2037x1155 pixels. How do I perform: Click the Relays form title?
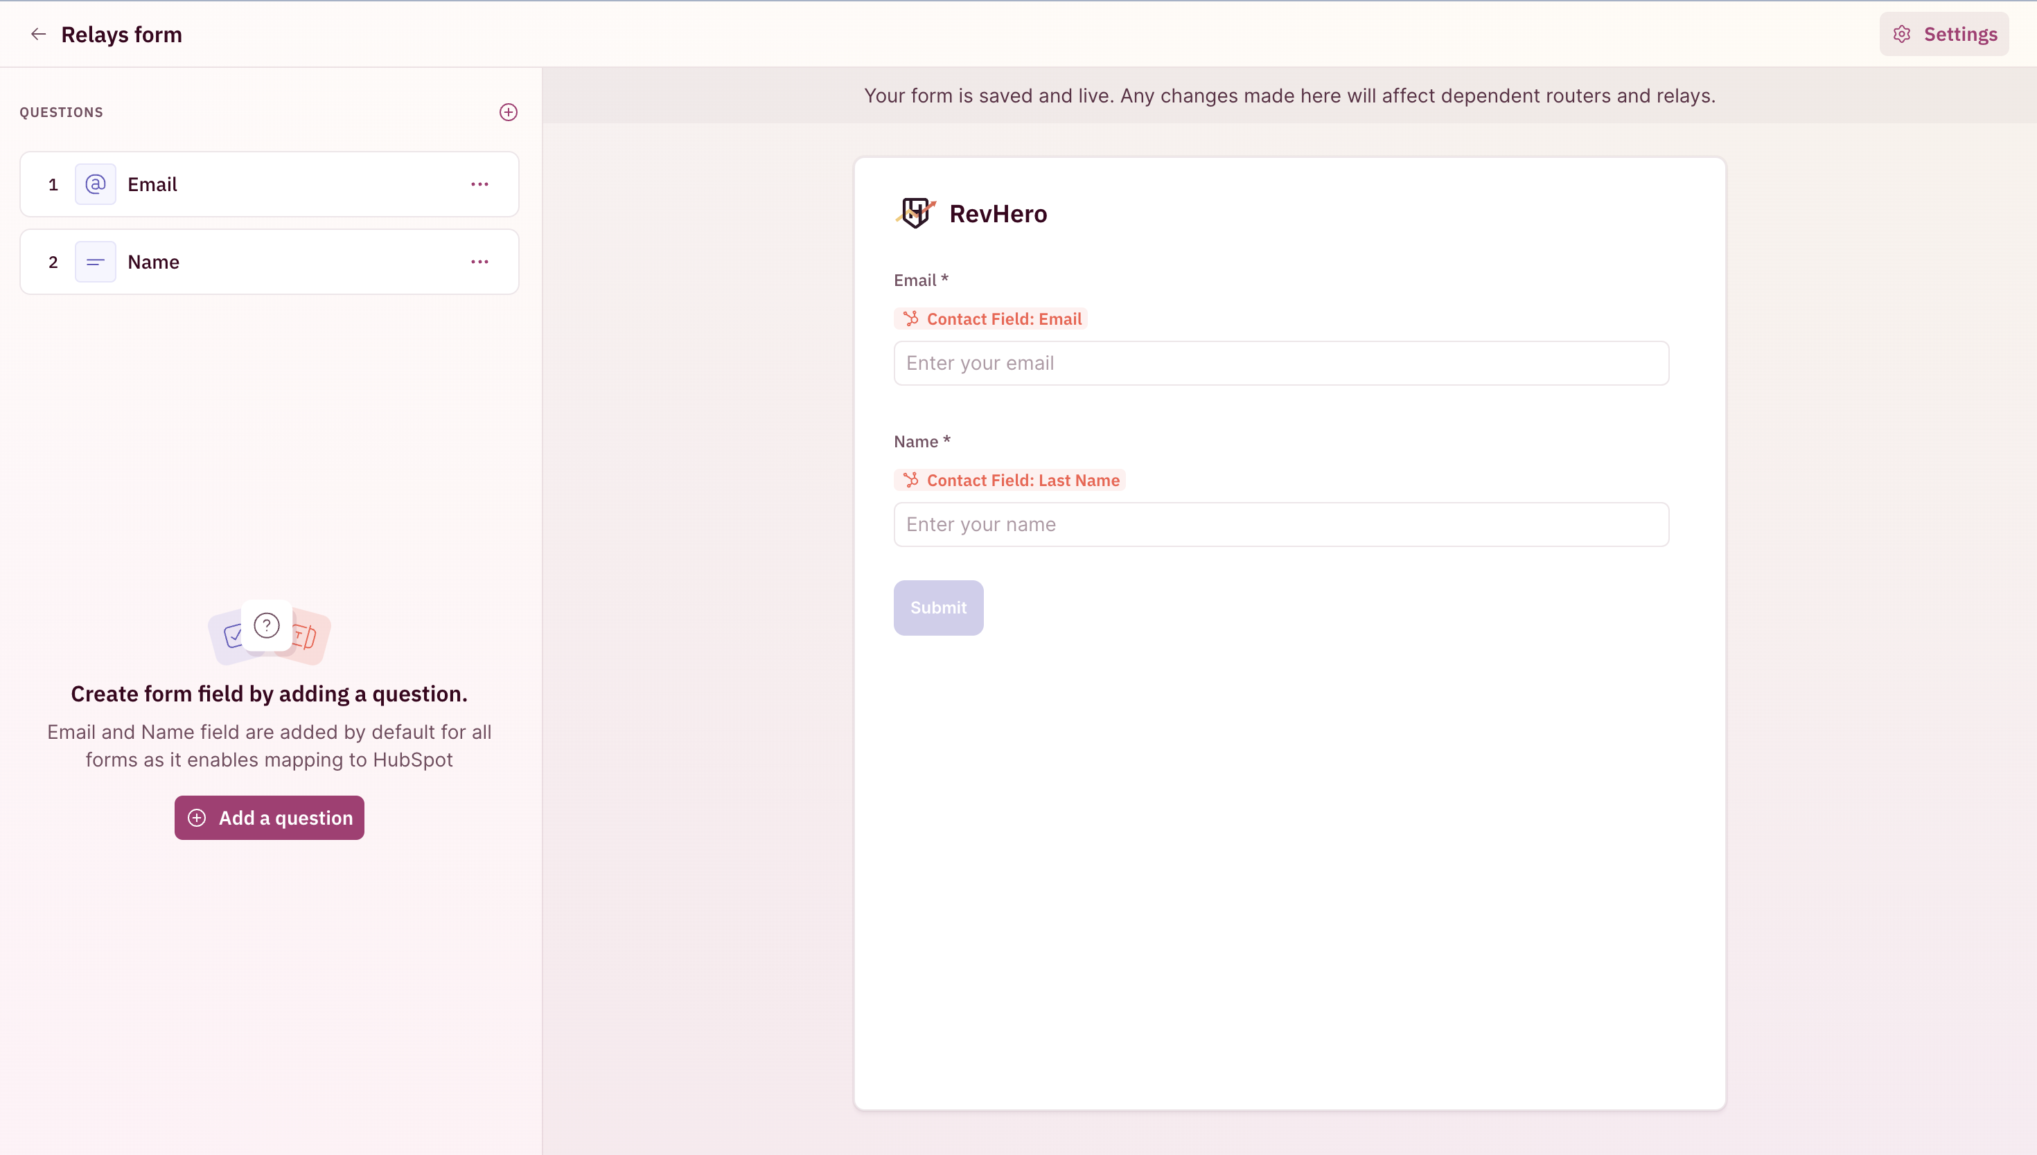pyautogui.click(x=121, y=34)
